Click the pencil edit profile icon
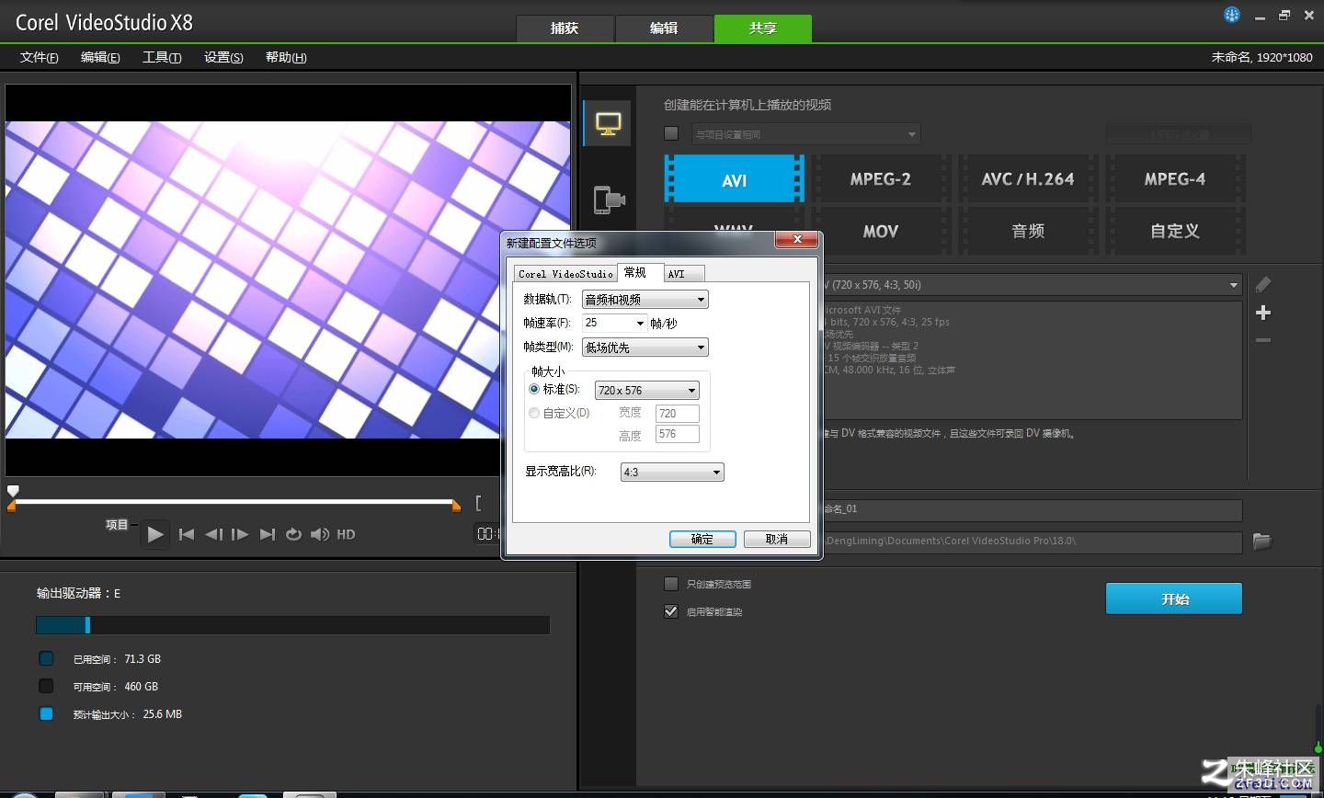The width and height of the screenshot is (1324, 798). point(1263,284)
